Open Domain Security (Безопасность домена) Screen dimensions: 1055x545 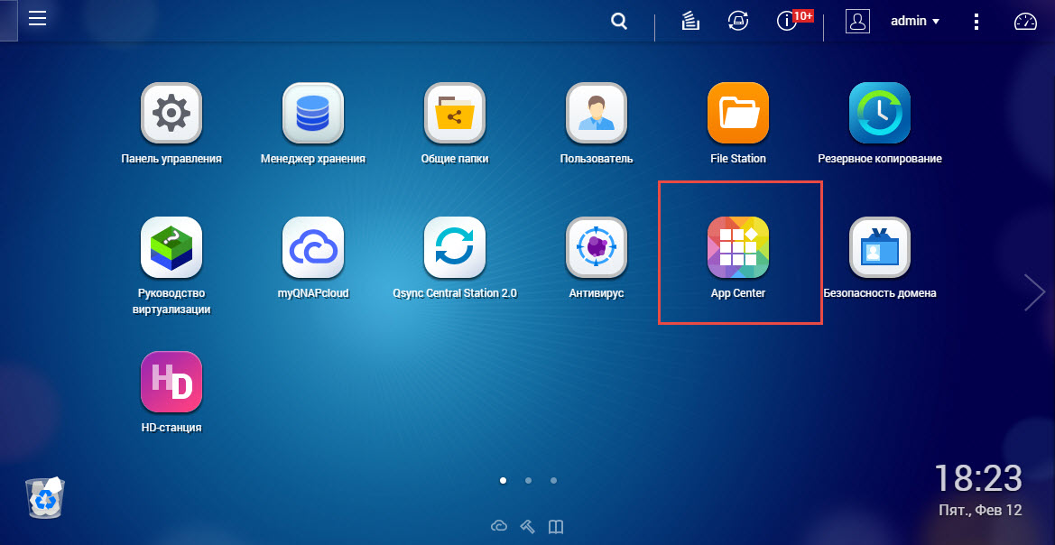coord(880,247)
